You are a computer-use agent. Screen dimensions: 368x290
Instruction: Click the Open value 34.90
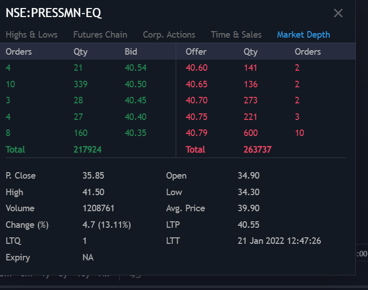pyautogui.click(x=249, y=176)
